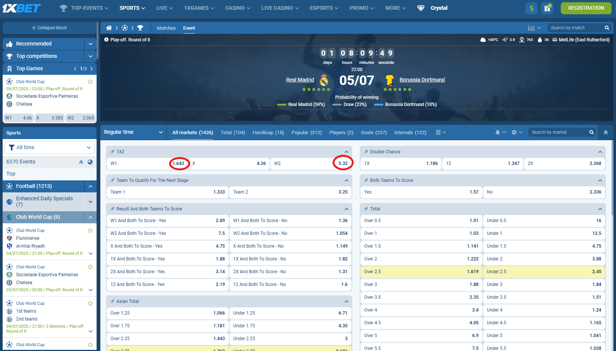This screenshot has height=351, width=616.
Task: Open the market settings gear
Action: coord(514,132)
